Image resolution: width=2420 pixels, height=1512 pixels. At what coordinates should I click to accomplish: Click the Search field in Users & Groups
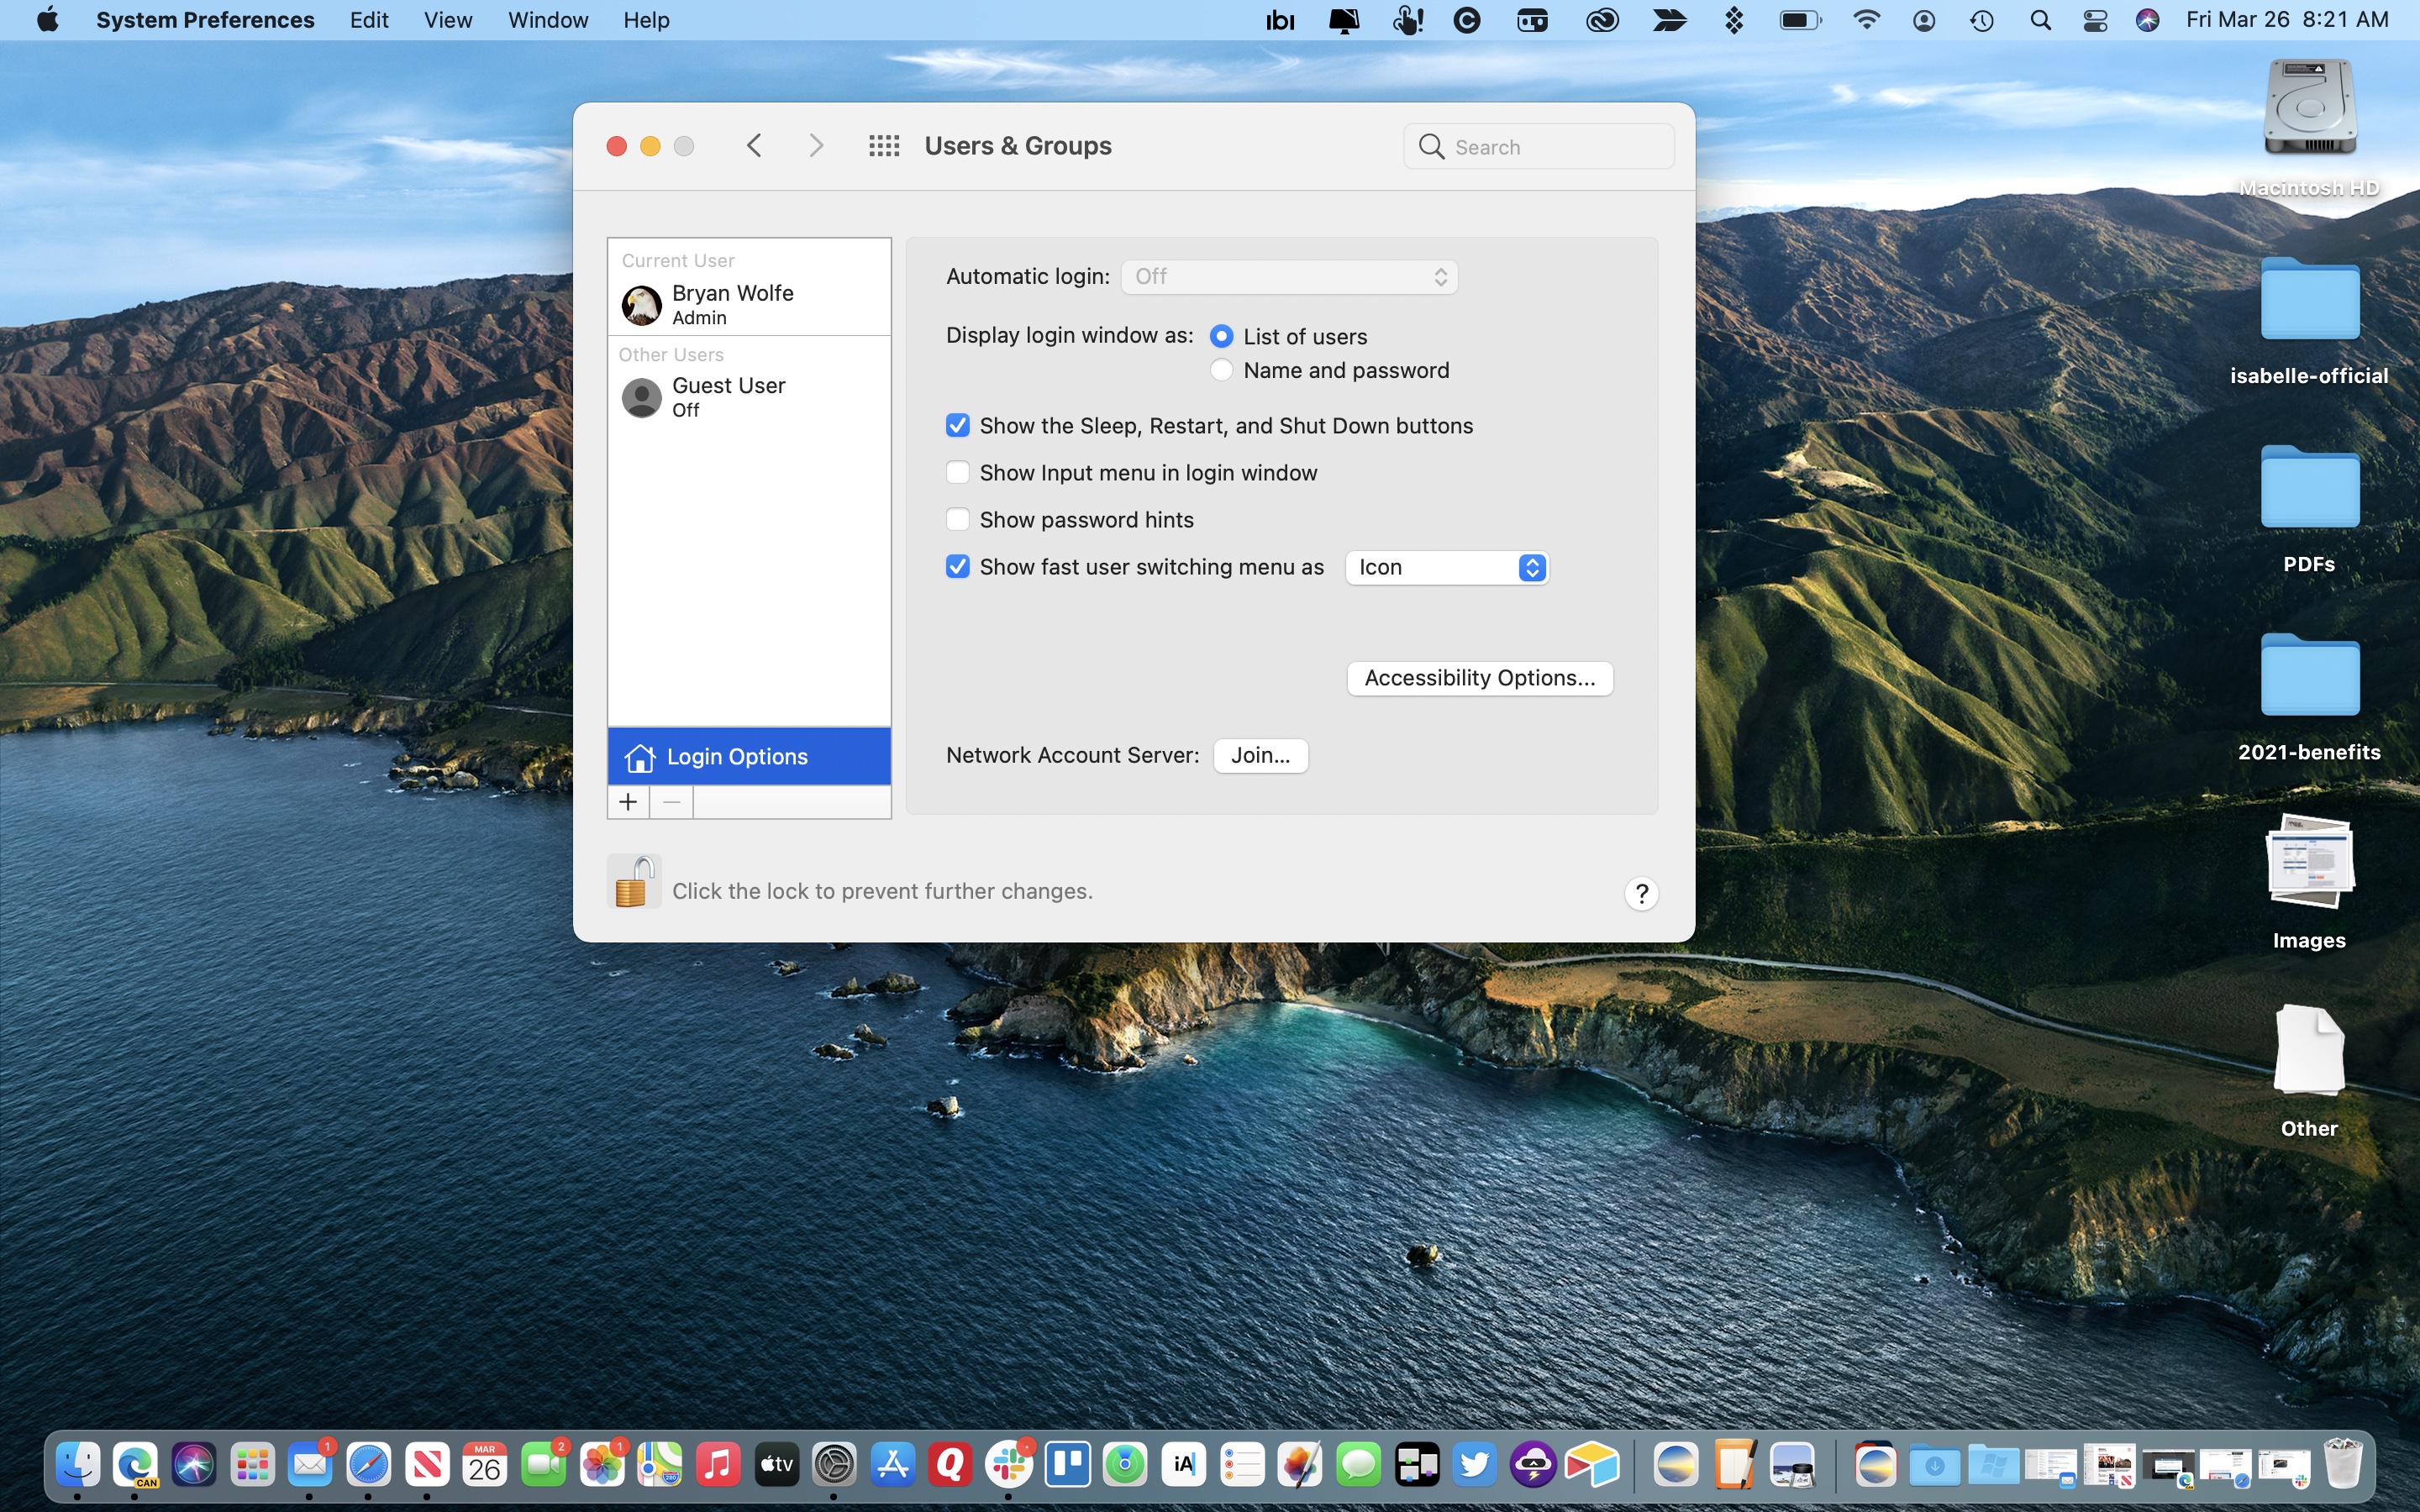tap(1538, 146)
